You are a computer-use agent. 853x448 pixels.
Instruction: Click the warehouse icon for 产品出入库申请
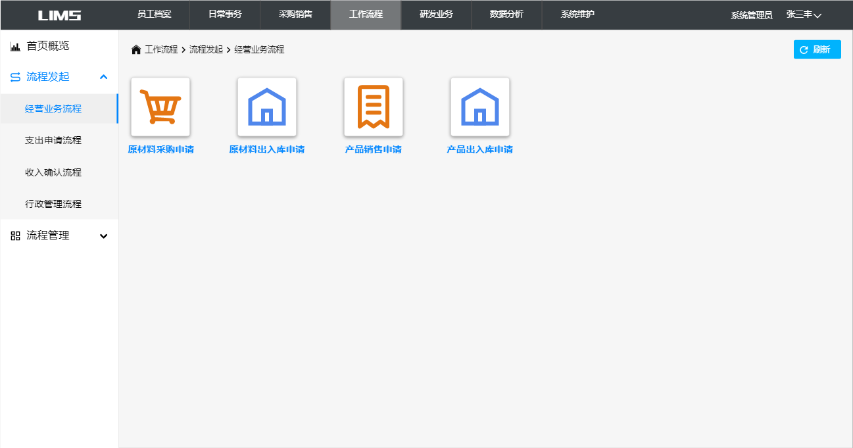click(480, 107)
